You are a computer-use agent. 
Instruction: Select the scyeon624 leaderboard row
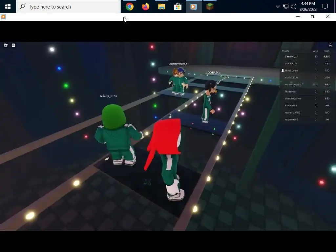coord(307,119)
